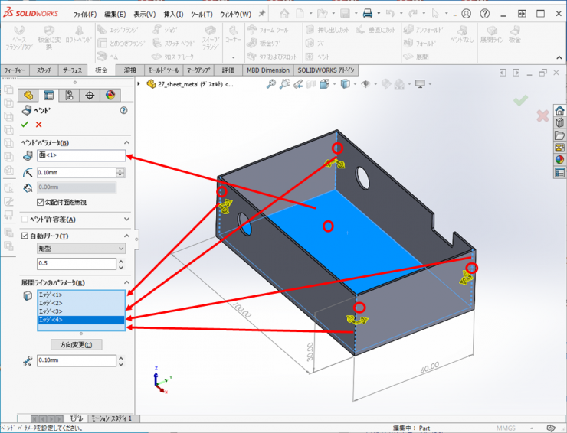Click the Help question mark in bend panel
The height and width of the screenshot is (433, 567).
coord(123,110)
